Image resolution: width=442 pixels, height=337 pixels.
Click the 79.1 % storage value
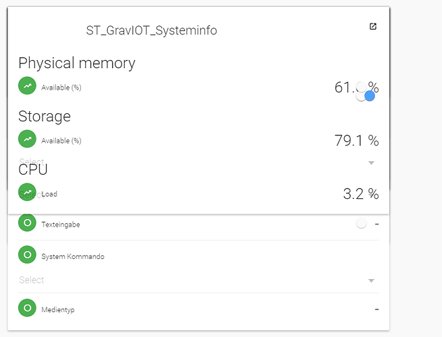[356, 140]
